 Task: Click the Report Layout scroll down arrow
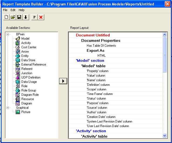point(164,135)
